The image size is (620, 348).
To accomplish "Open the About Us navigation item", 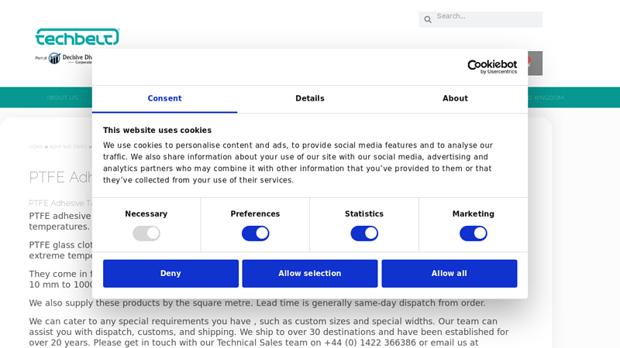I will click(x=62, y=97).
